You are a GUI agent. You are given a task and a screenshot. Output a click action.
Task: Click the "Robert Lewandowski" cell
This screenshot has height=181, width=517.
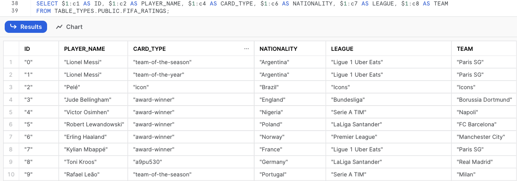[93, 124]
